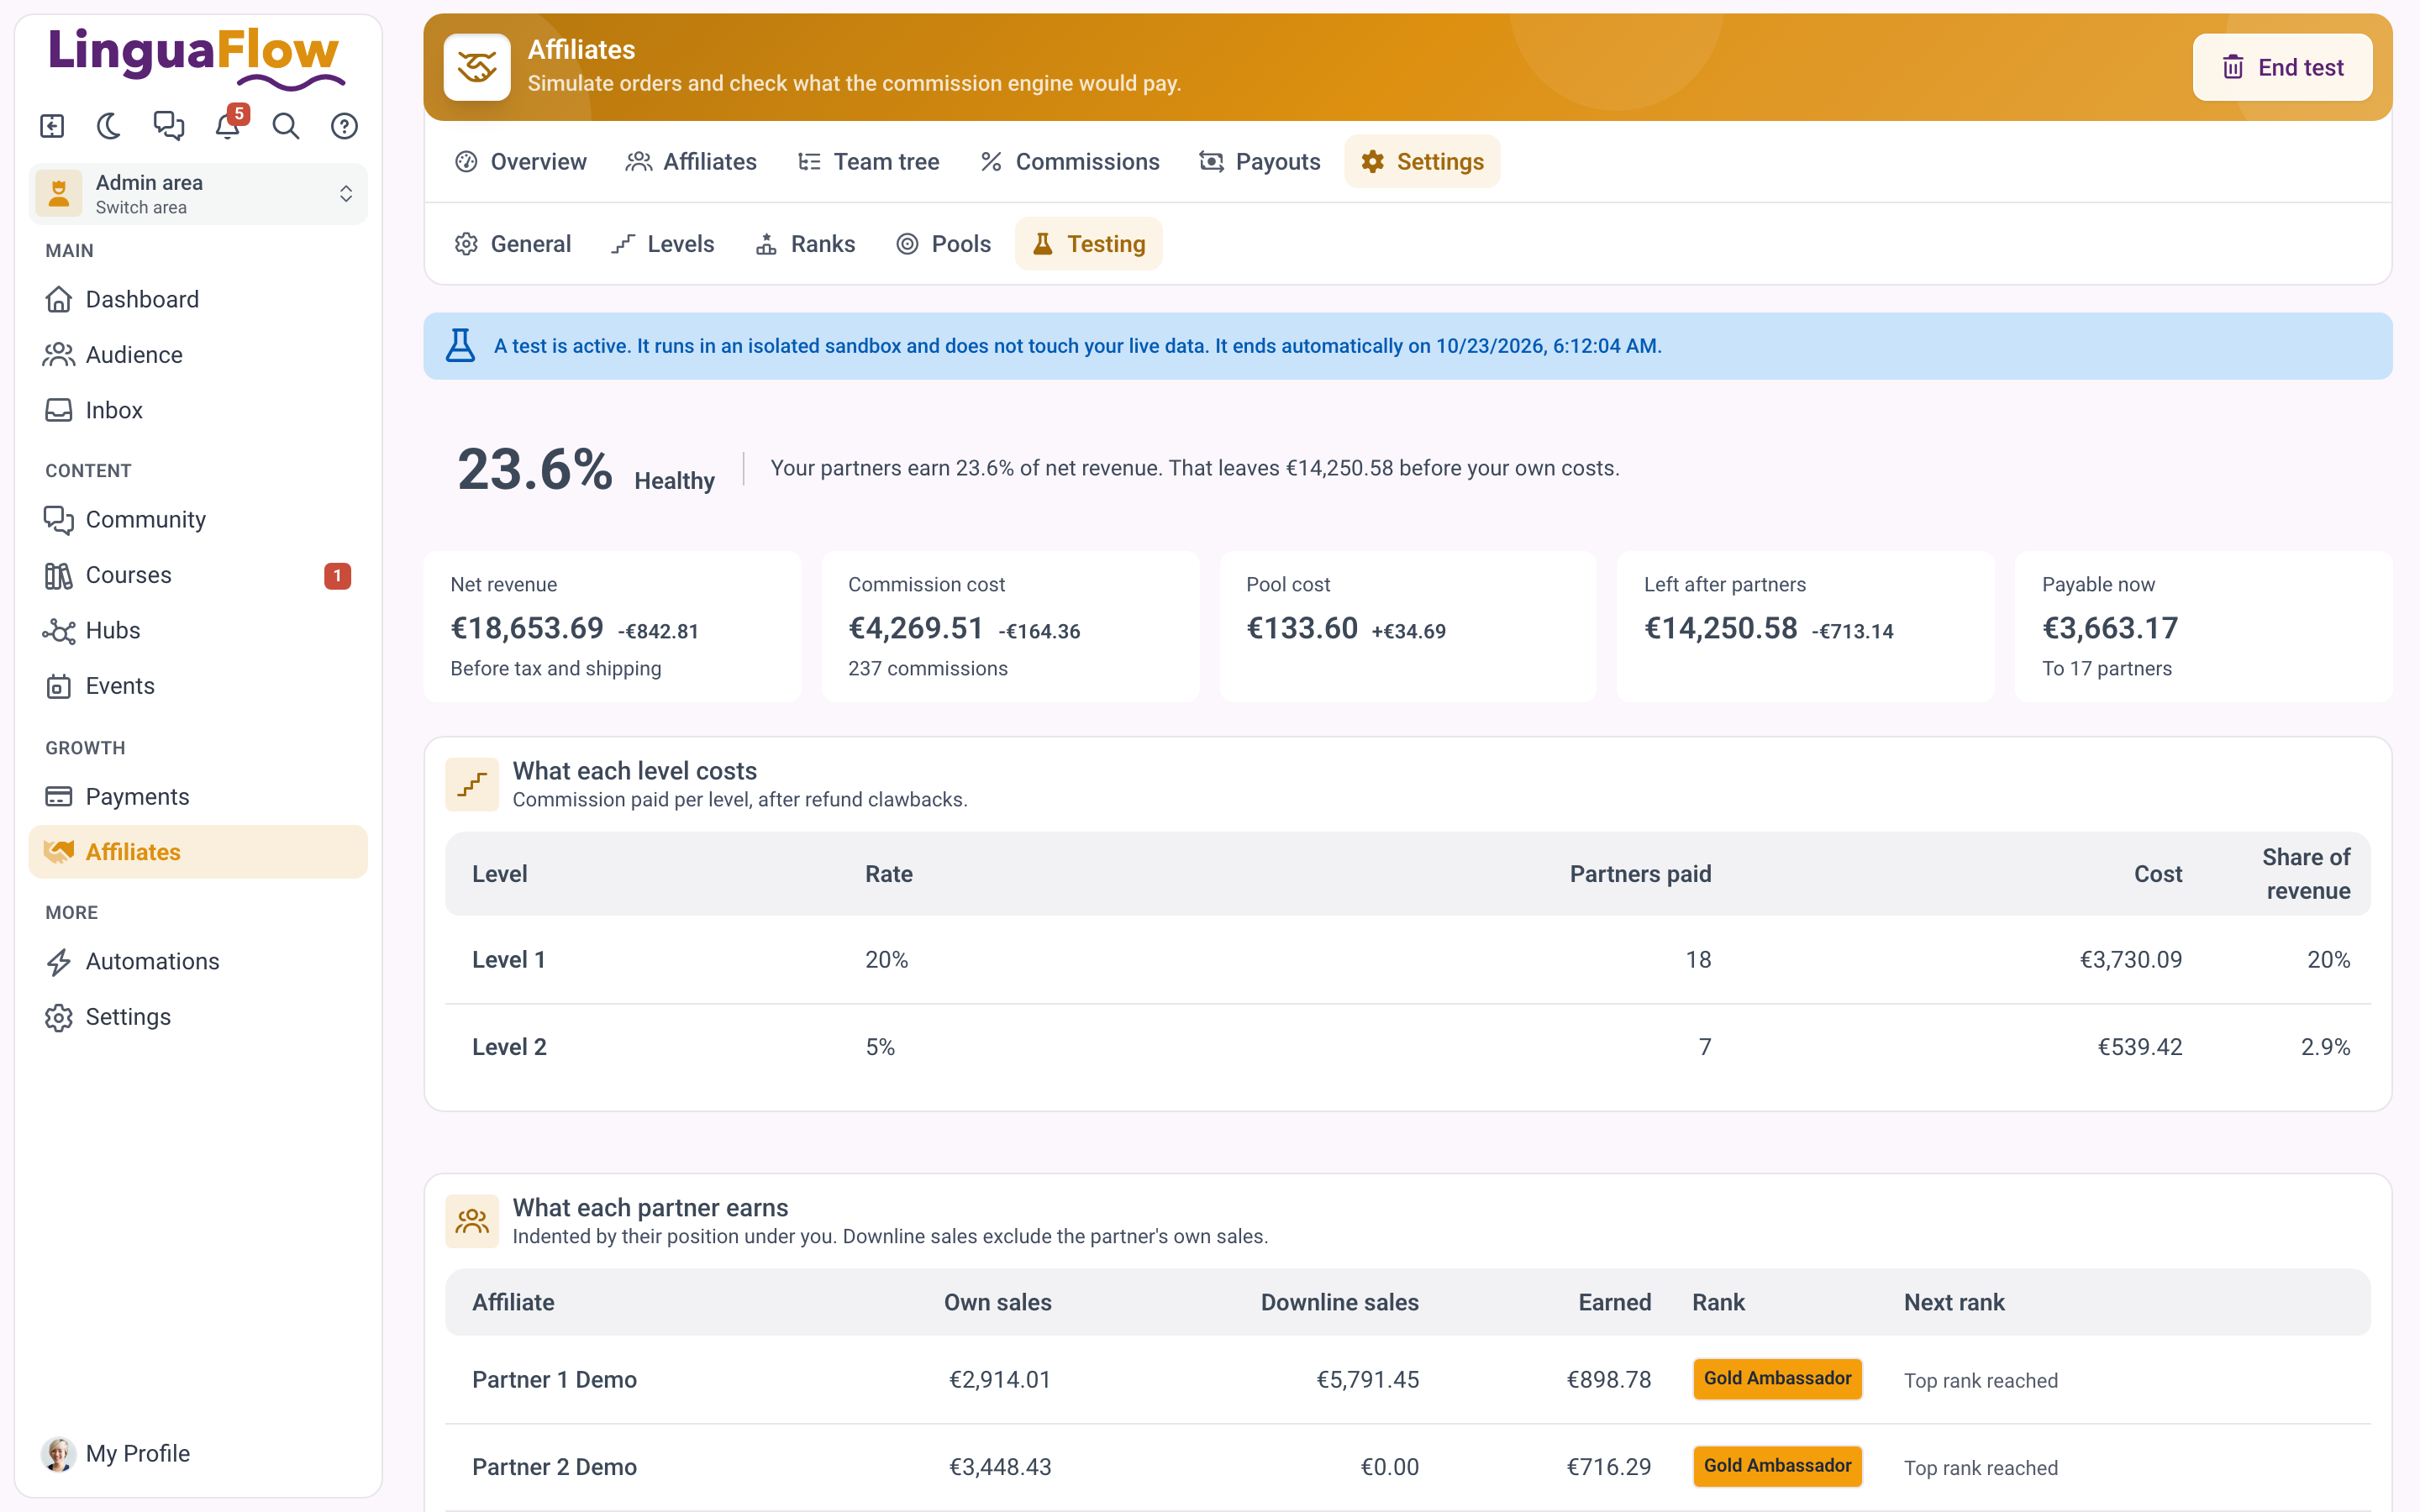The width and height of the screenshot is (2420, 1512).
Task: Click Partner 2 Demo row name
Action: (554, 1467)
